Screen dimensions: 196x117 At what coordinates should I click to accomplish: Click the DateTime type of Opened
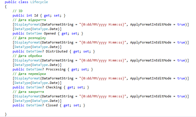pos(34,34)
